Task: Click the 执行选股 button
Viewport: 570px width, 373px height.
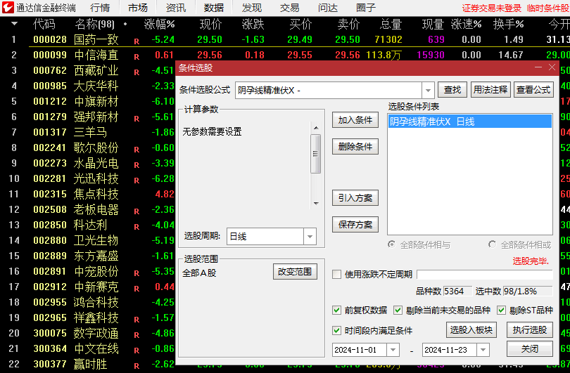Action: click(x=530, y=330)
